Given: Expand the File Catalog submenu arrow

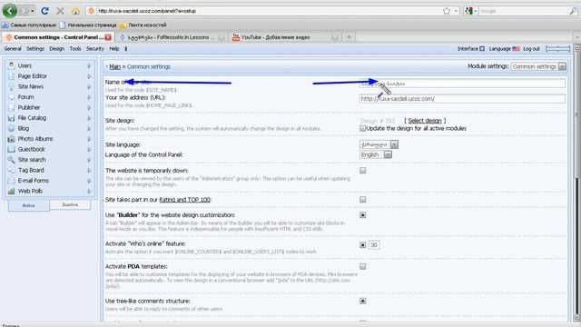Looking at the screenshot, I should [89, 118].
